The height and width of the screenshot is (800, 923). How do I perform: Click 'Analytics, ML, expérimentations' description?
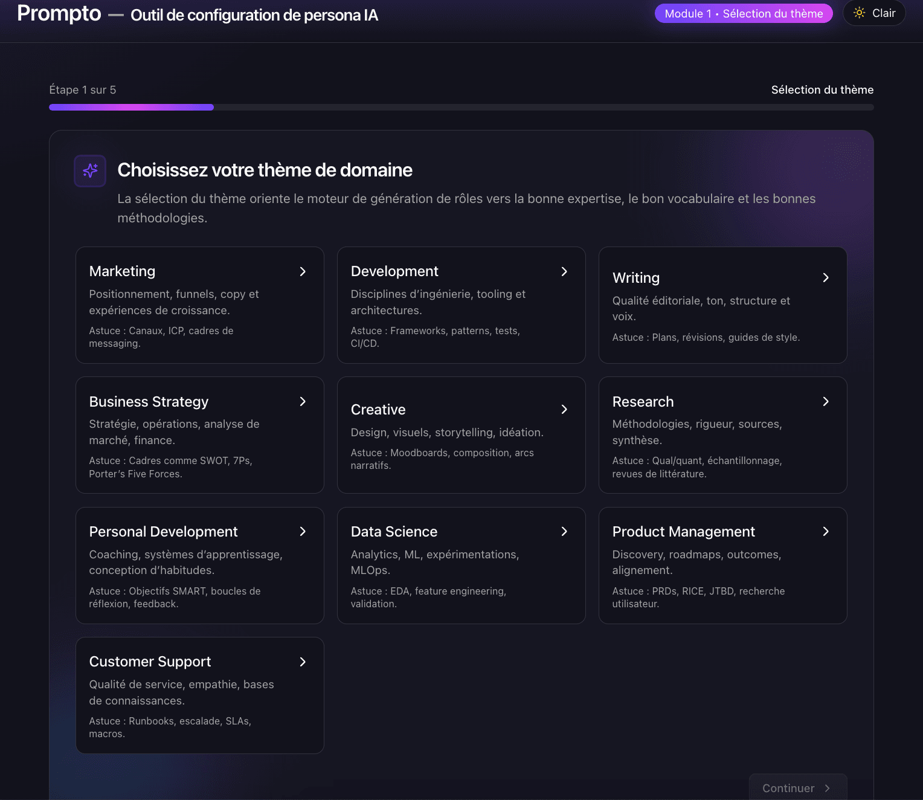(x=435, y=563)
